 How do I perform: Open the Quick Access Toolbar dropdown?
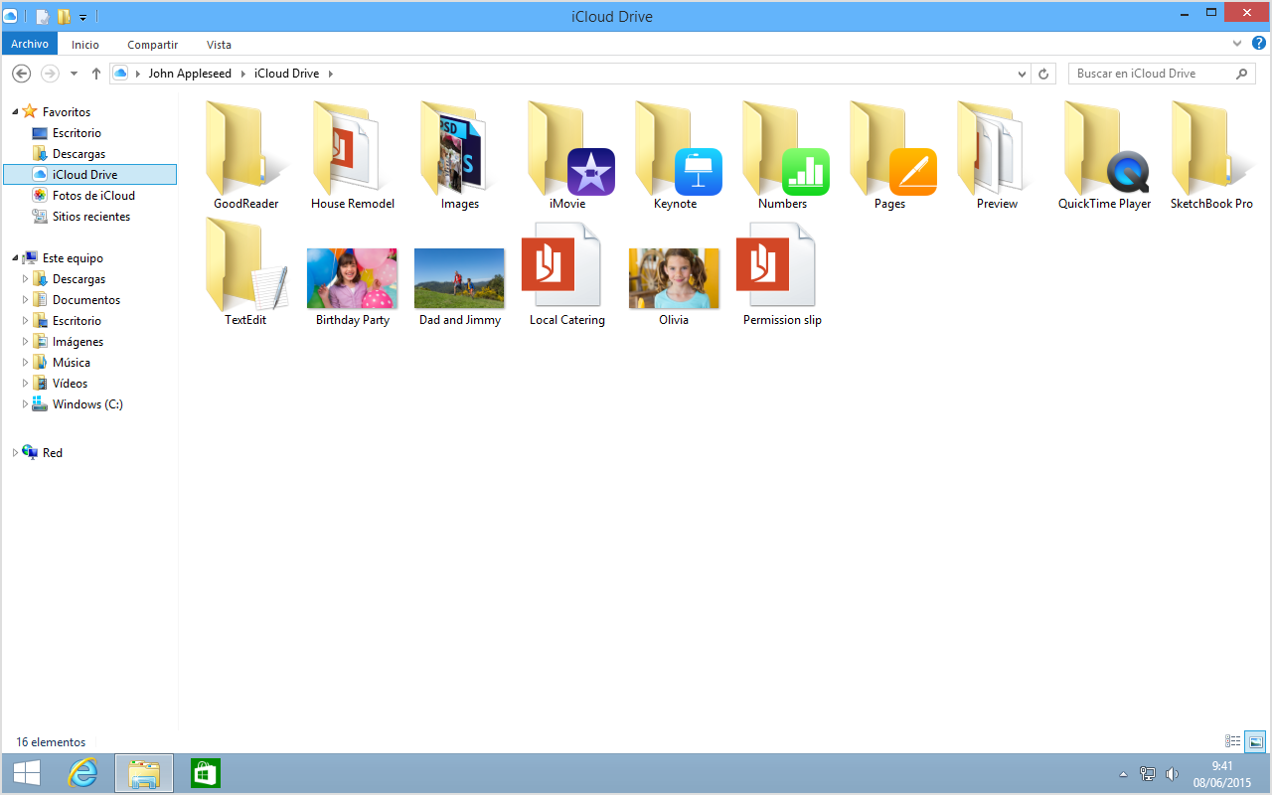(82, 17)
